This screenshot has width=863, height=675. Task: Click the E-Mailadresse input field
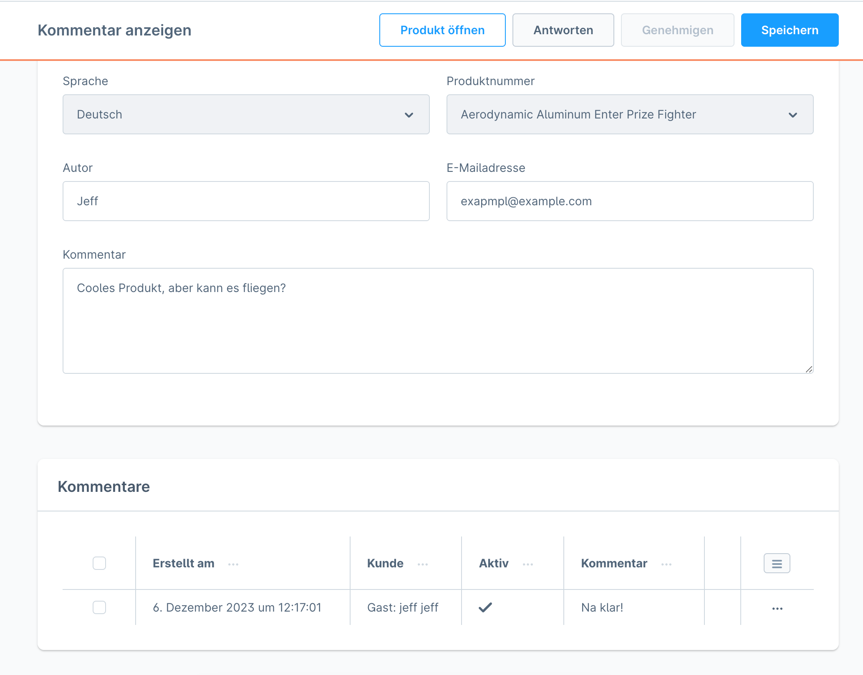point(630,201)
